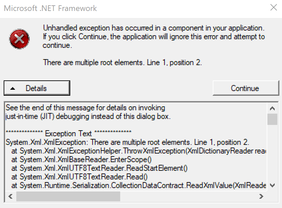282x208 pixels.
Task: Click the red error X icon
Action: [x=19, y=39]
